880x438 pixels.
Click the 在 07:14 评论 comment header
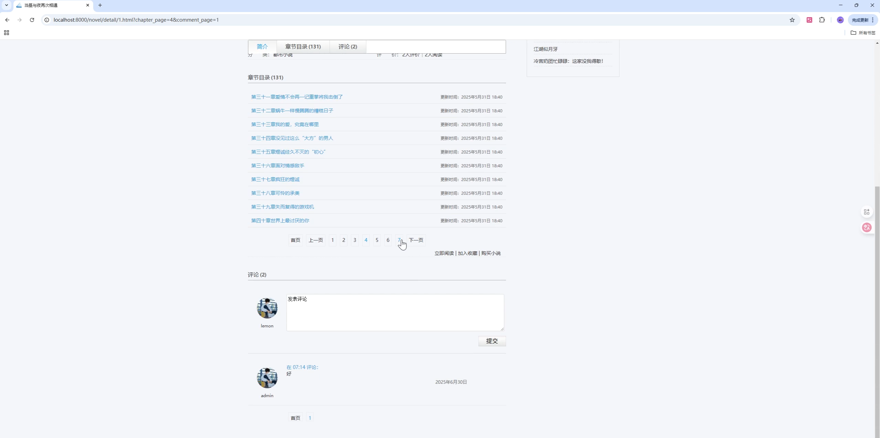pos(302,367)
